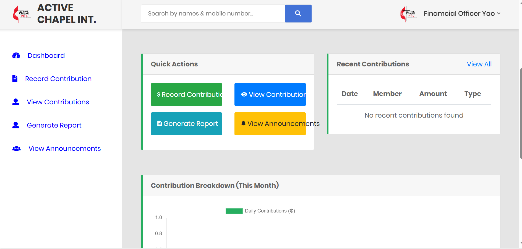Click the person icon beside View Contributions
The width and height of the screenshot is (522, 249).
coord(16,102)
